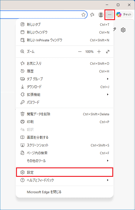Enter full screen via the zoom expand arrow

[x=108, y=51]
